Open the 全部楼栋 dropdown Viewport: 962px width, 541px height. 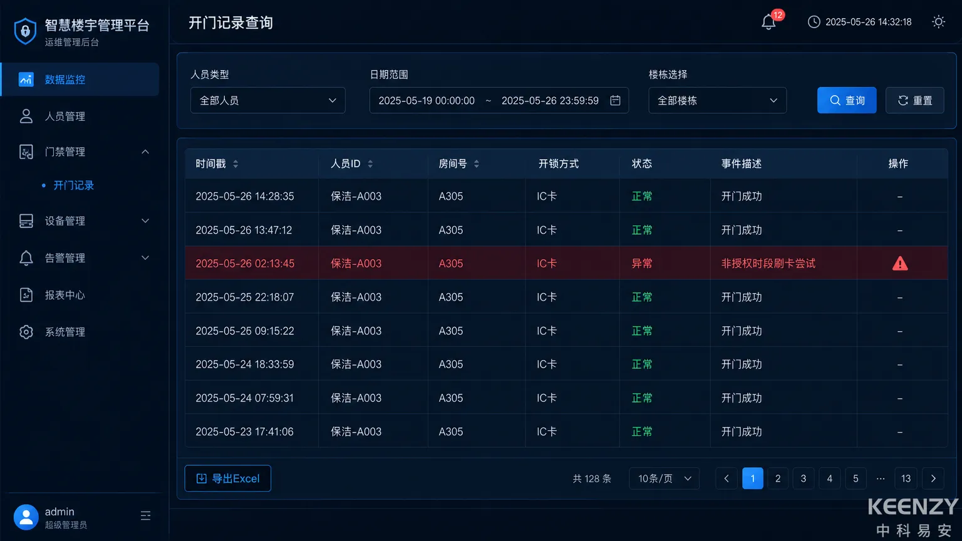pos(718,100)
